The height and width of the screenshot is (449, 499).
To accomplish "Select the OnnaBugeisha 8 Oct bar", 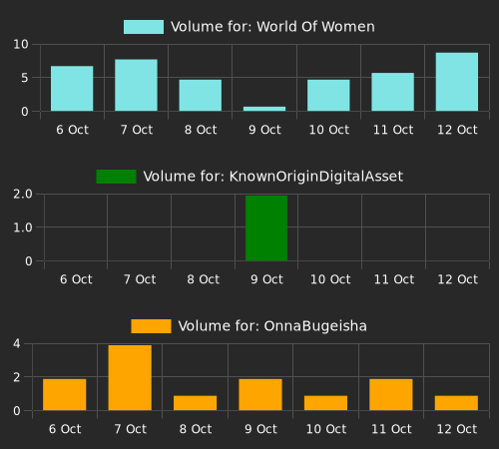I will point(195,403).
